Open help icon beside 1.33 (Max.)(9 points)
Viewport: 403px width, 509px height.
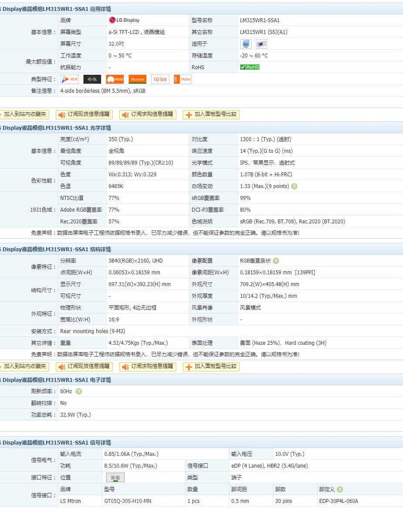point(294,186)
